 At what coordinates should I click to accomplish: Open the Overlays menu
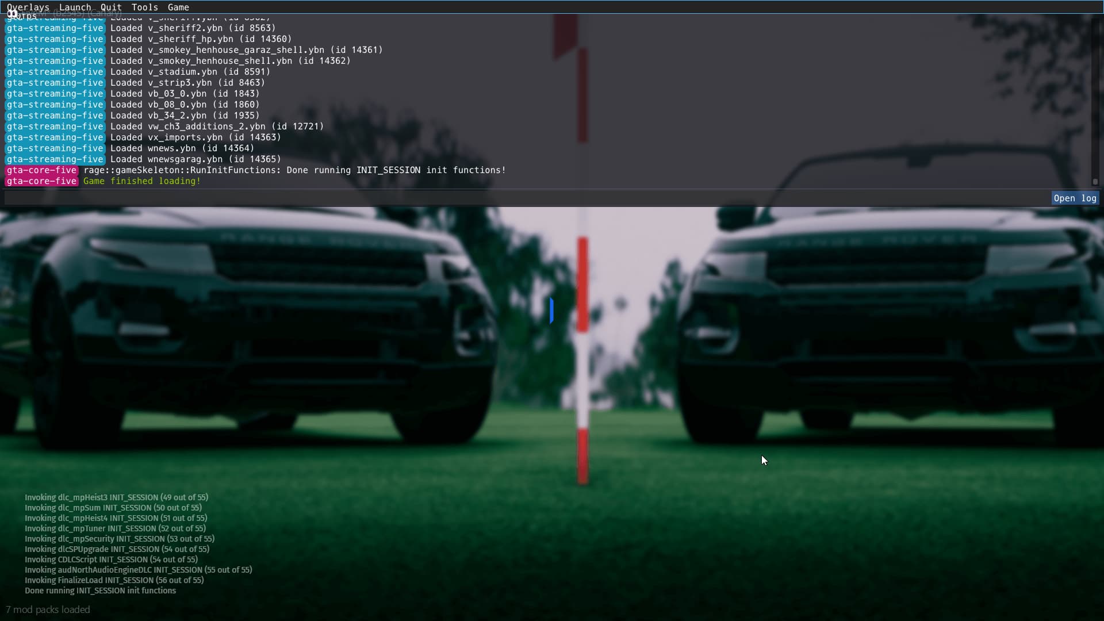(x=28, y=7)
